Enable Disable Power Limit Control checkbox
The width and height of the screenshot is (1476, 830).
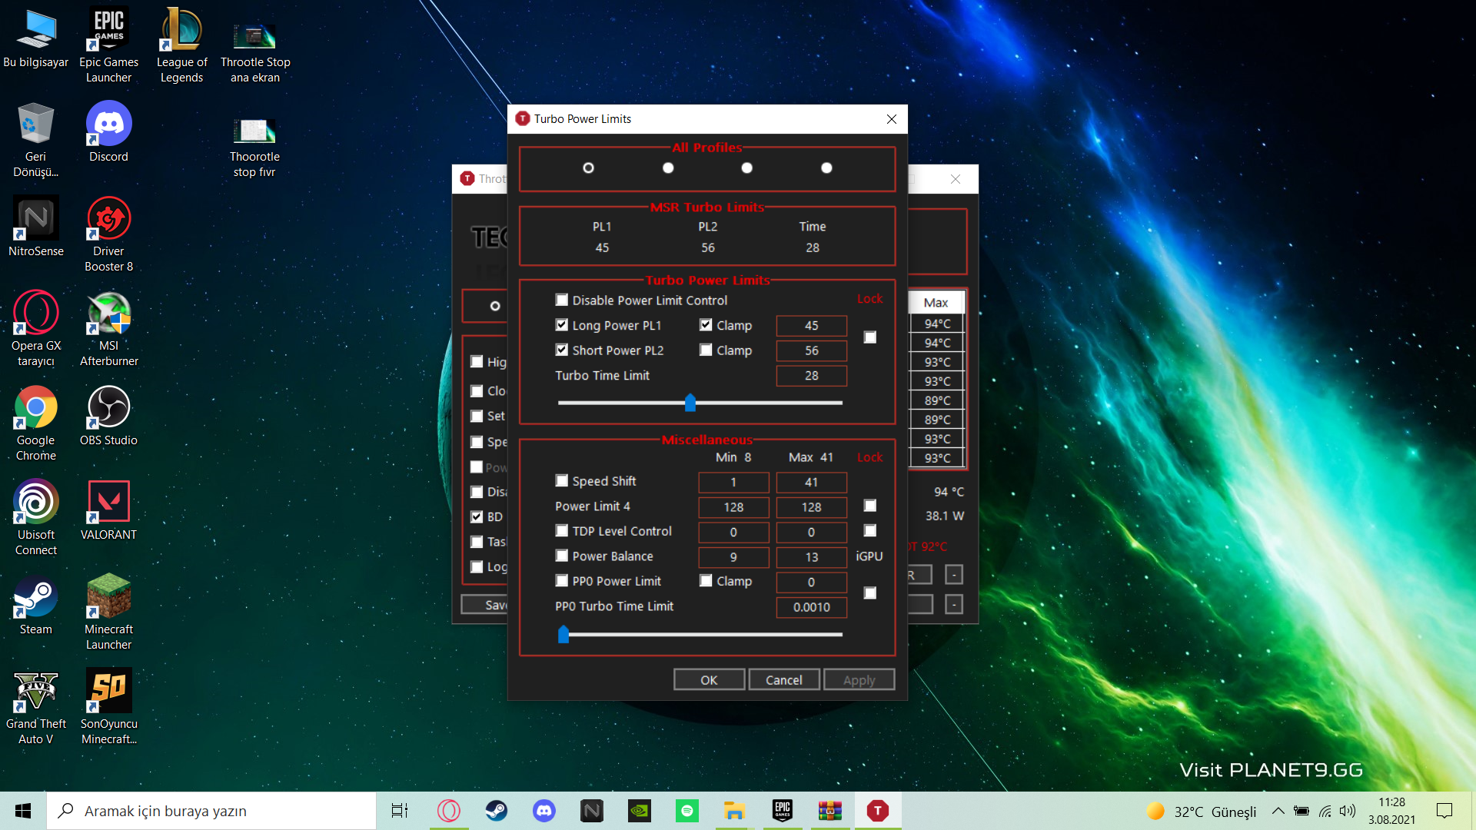click(x=562, y=300)
